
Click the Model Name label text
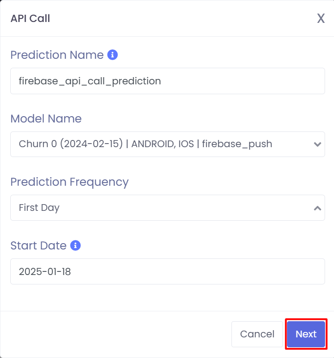pyautogui.click(x=46, y=118)
